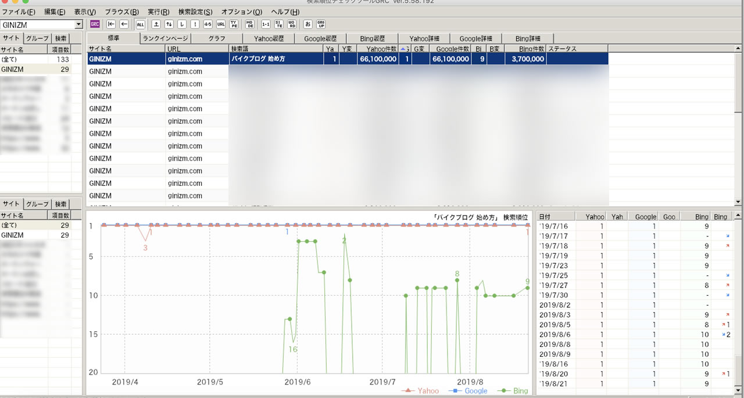The height and width of the screenshot is (398, 744).
Task: Switch to the 標準 tab
Action: pos(113,38)
